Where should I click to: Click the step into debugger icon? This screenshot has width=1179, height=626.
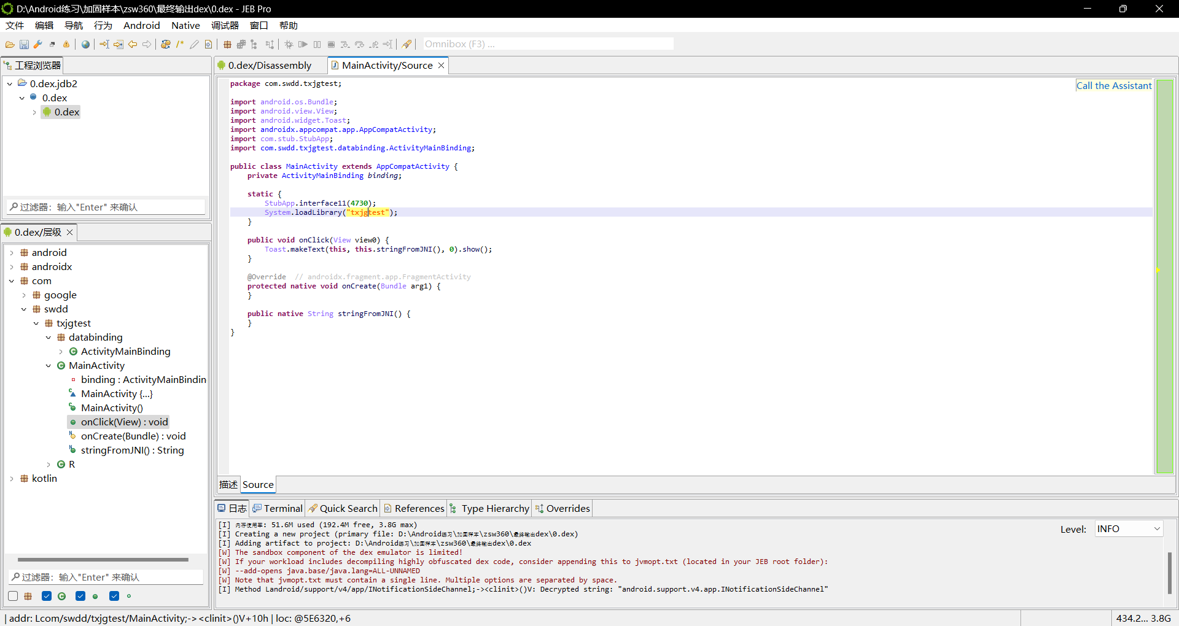click(x=345, y=44)
